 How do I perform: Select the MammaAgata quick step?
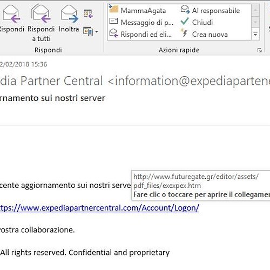pos(138,10)
